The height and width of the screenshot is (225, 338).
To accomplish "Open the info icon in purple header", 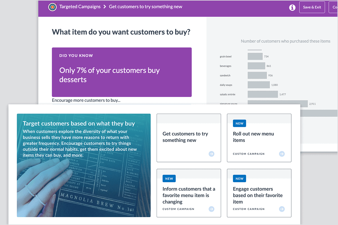I will [292, 8].
